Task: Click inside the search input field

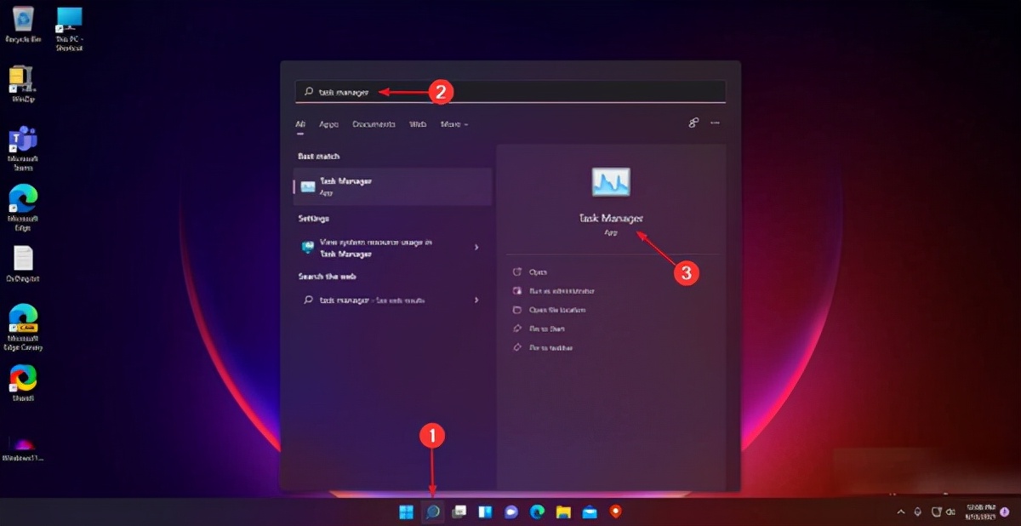Action: (383, 90)
